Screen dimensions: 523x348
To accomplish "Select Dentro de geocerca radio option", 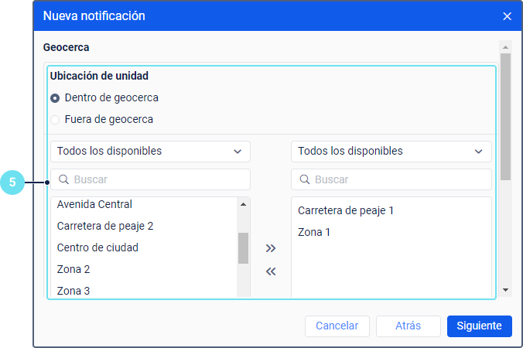I will pyautogui.click(x=55, y=98).
